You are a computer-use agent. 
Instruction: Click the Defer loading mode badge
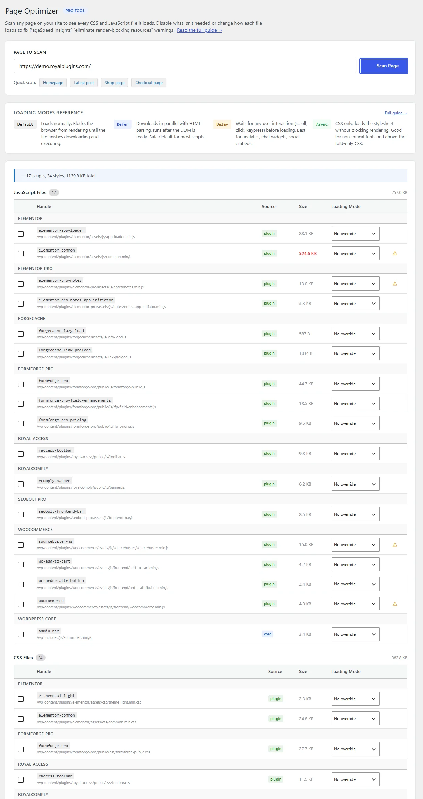[x=123, y=124]
